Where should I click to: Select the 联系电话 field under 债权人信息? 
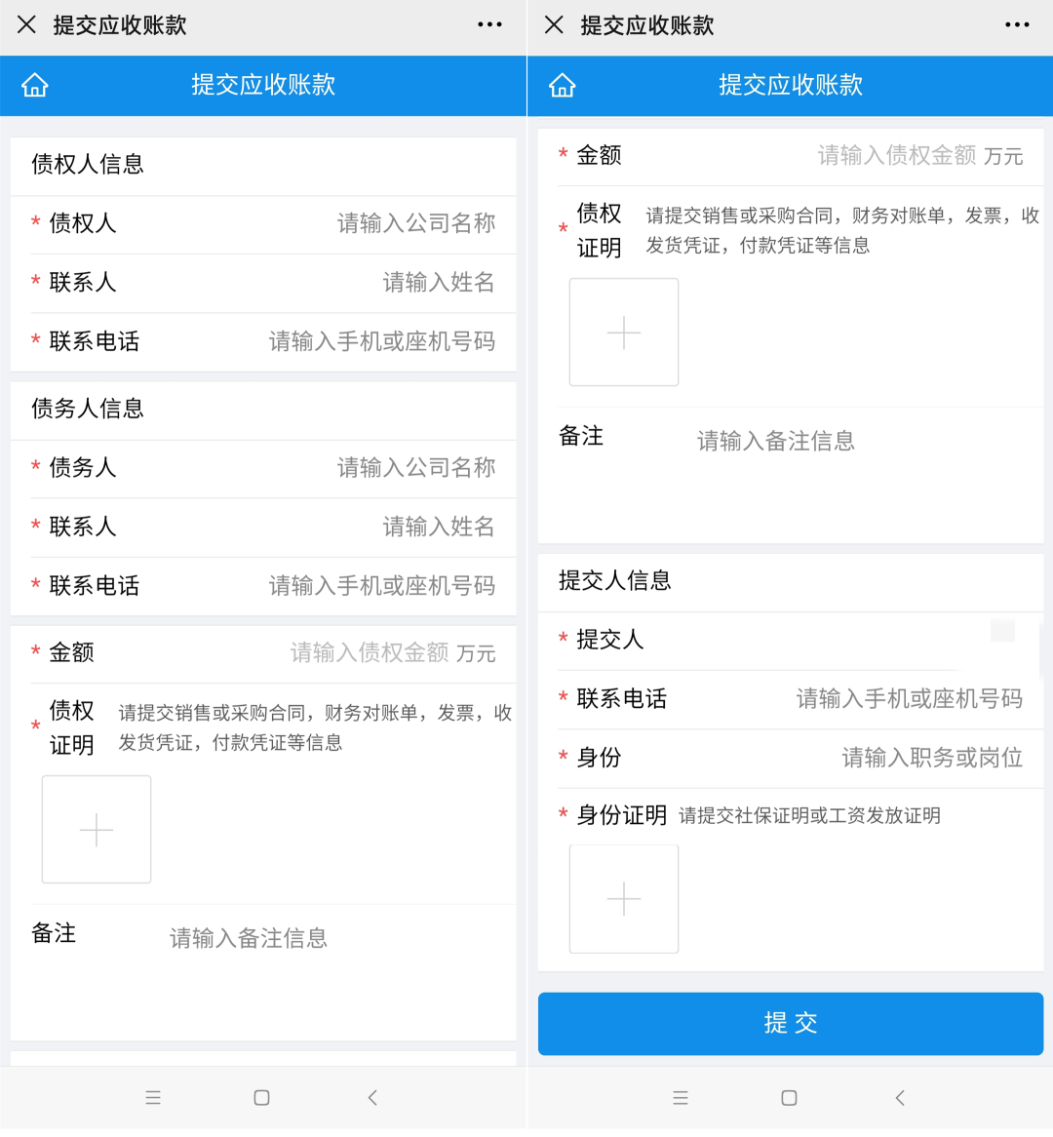coord(381,342)
